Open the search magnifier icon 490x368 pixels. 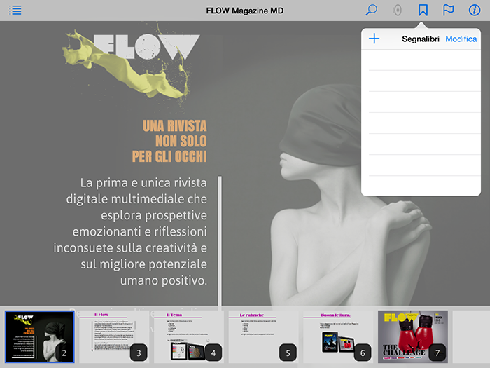pos(371,11)
